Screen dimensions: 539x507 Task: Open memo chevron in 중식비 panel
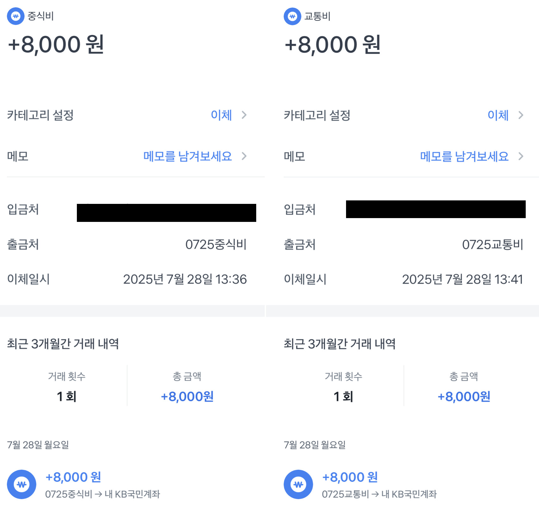244,156
